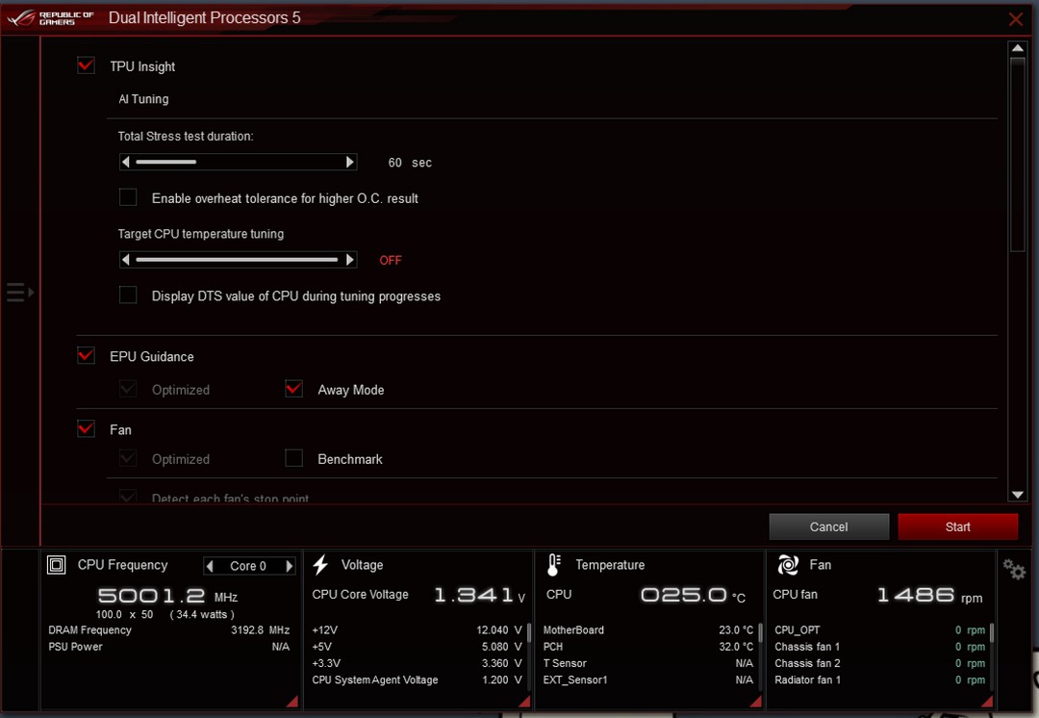Click the Core 0 selector label
The image size is (1039, 718).
point(248,566)
